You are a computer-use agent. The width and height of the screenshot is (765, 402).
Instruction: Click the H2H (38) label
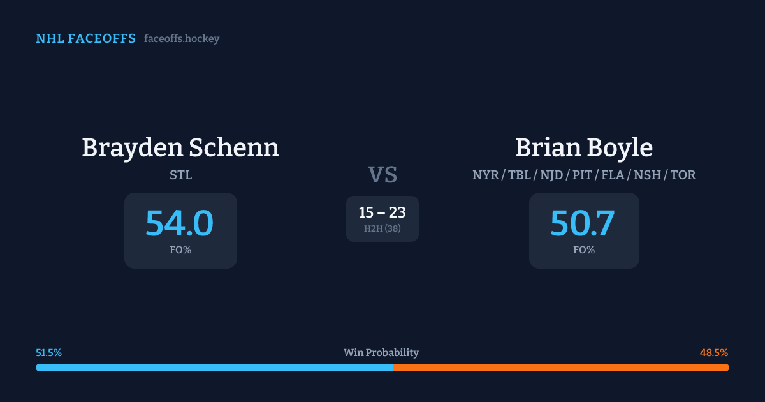382,228
